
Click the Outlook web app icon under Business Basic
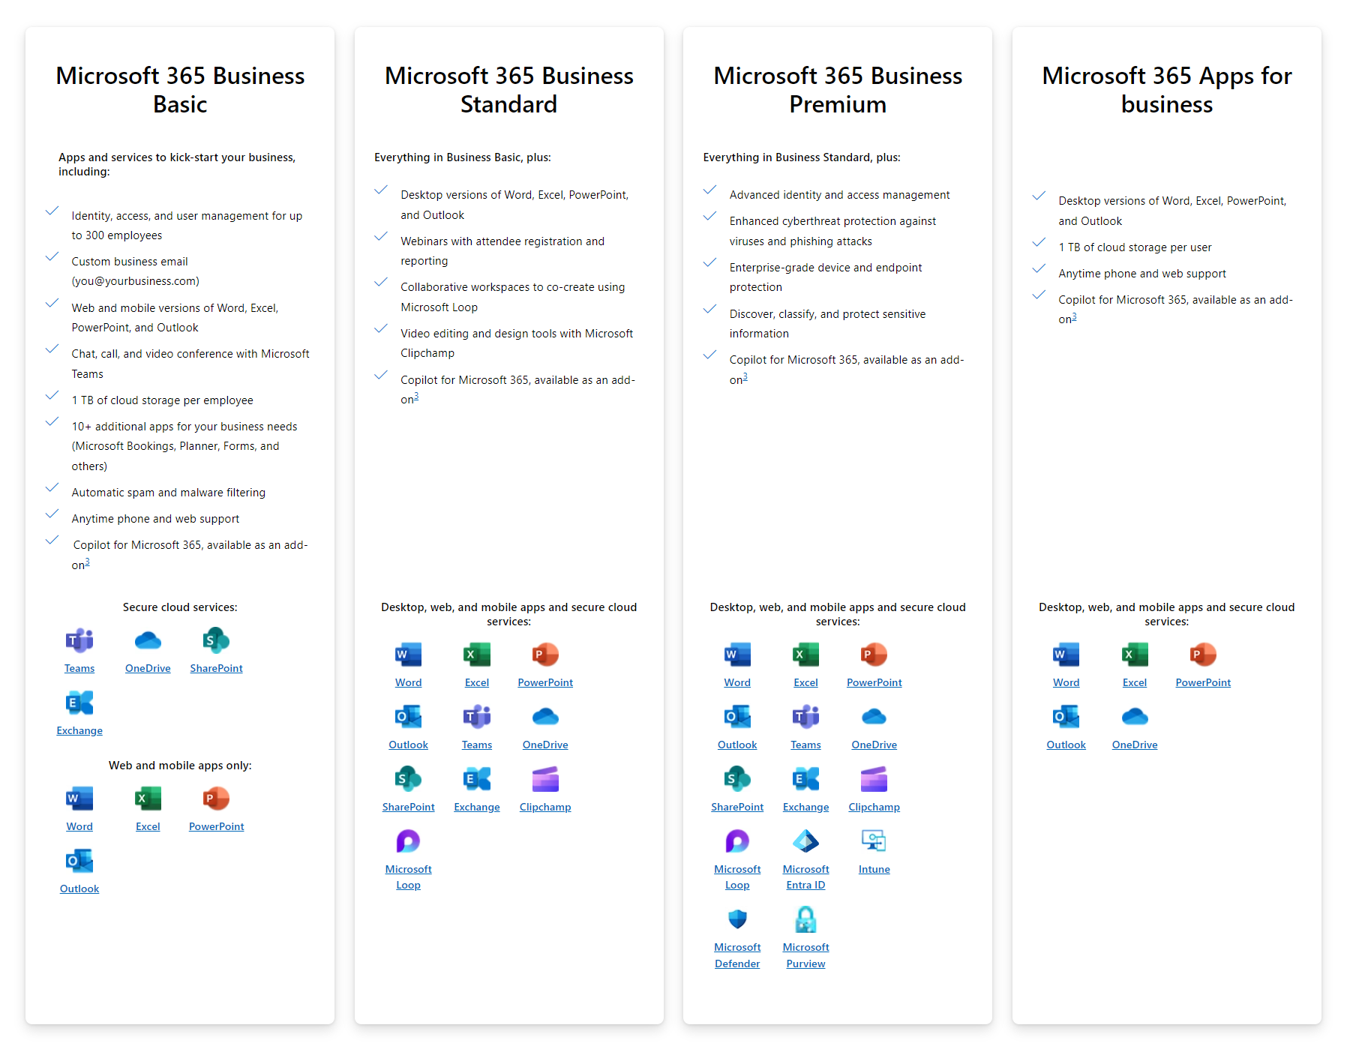pos(79,860)
